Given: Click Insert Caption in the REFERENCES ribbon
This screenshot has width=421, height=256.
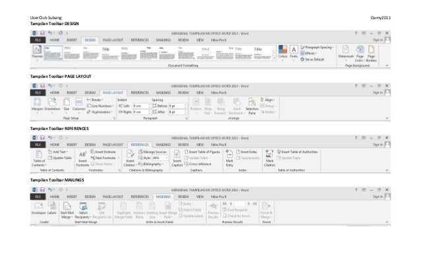Looking at the screenshot, I should [x=177, y=158].
